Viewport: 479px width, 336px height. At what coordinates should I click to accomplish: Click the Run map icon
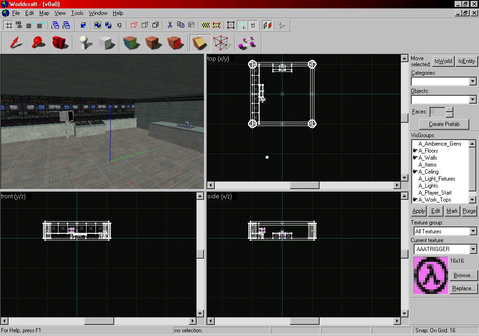[282, 25]
